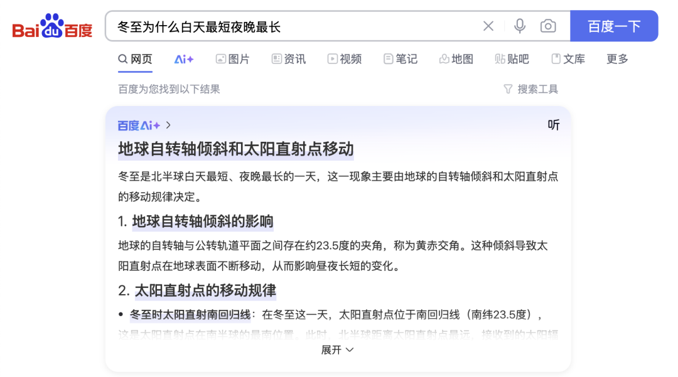
Task: Click the 百度一下 search button
Action: (614, 26)
